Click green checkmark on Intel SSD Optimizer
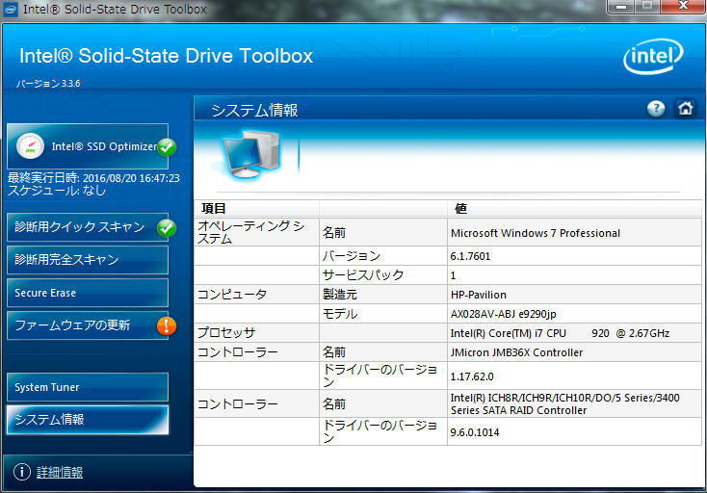 [x=167, y=147]
